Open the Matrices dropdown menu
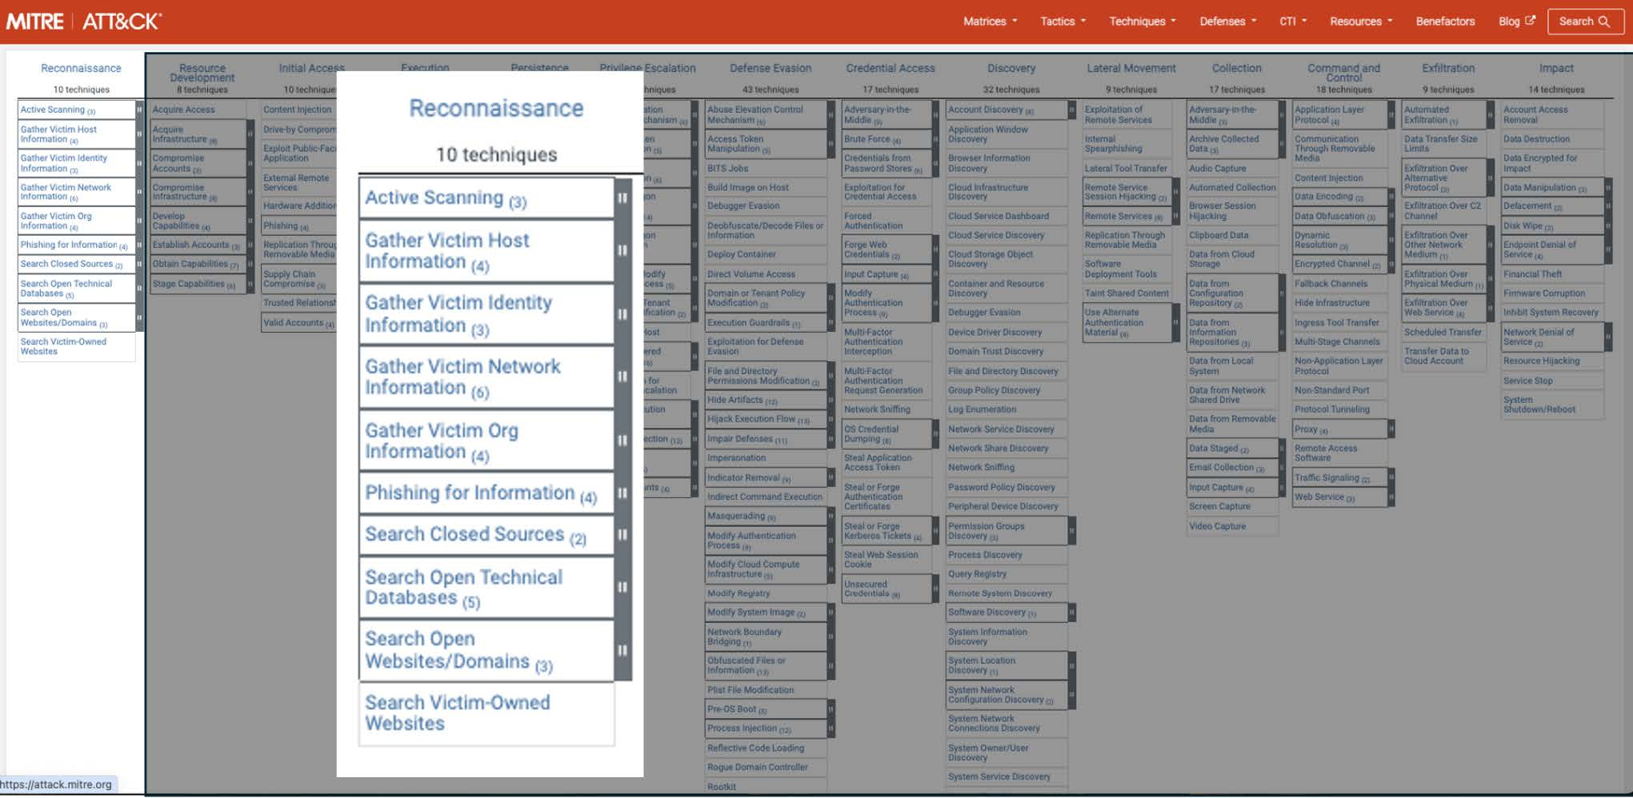Viewport: 1633px width, 798px height. click(990, 22)
